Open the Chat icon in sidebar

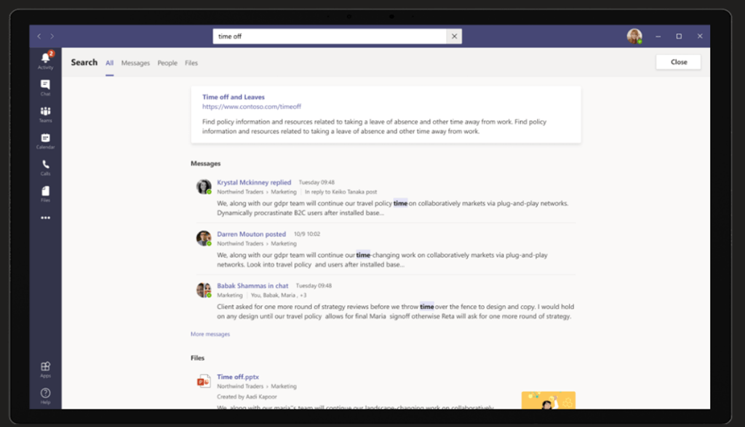point(45,87)
